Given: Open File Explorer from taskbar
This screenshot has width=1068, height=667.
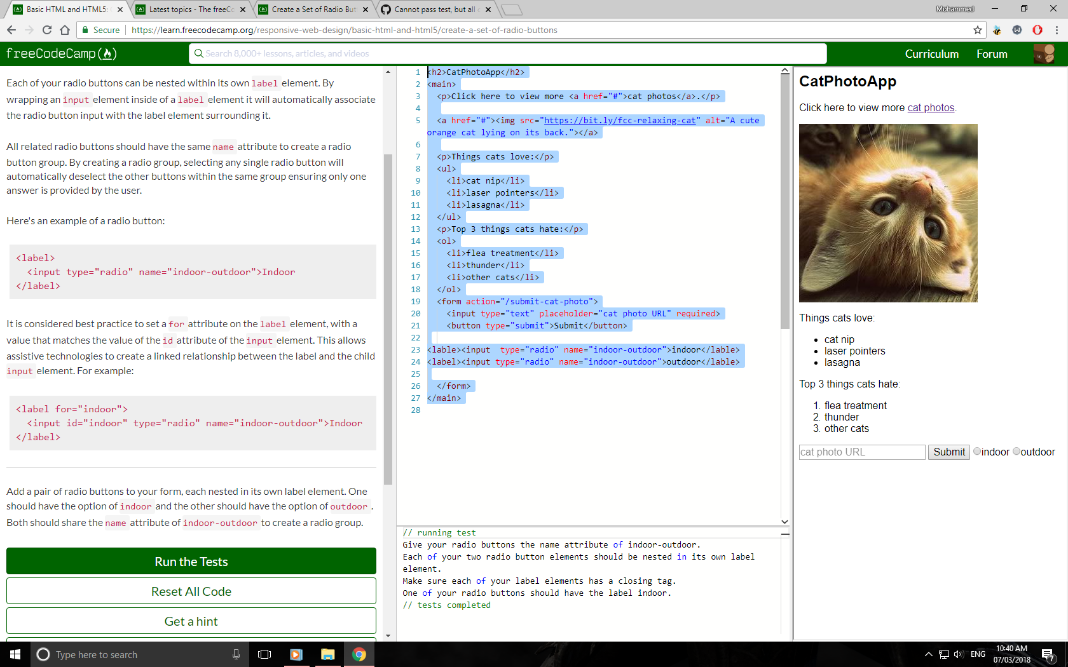Looking at the screenshot, I should [x=327, y=654].
